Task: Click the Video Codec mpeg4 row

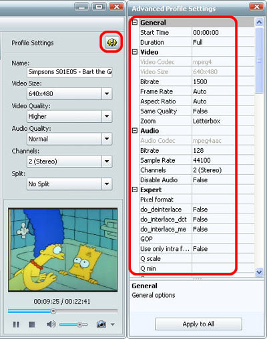Action: pos(197,62)
